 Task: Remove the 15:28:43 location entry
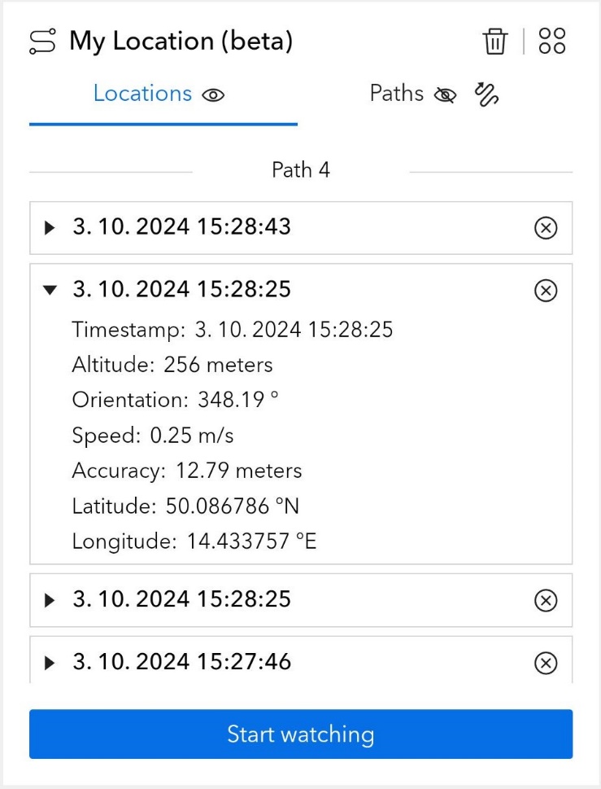pyautogui.click(x=546, y=228)
